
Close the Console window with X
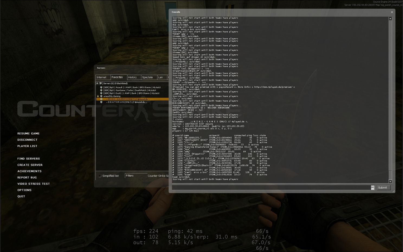(x=392, y=12)
